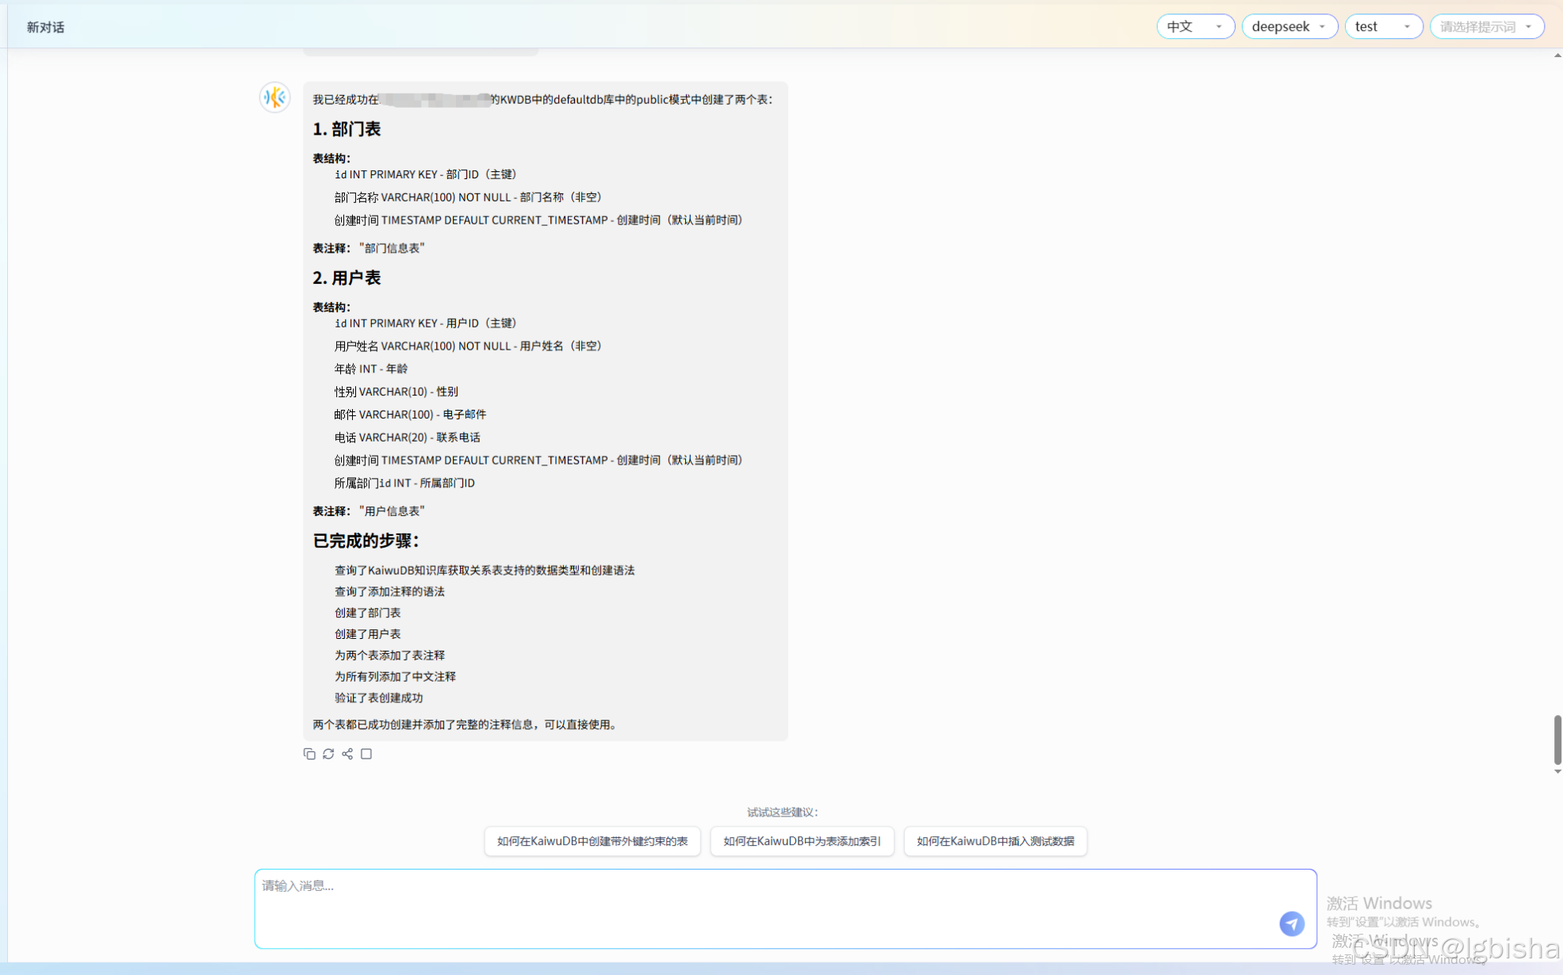Viewport: 1563px width, 975px height.
Task: Open the 中文 language dropdown
Action: (1194, 27)
